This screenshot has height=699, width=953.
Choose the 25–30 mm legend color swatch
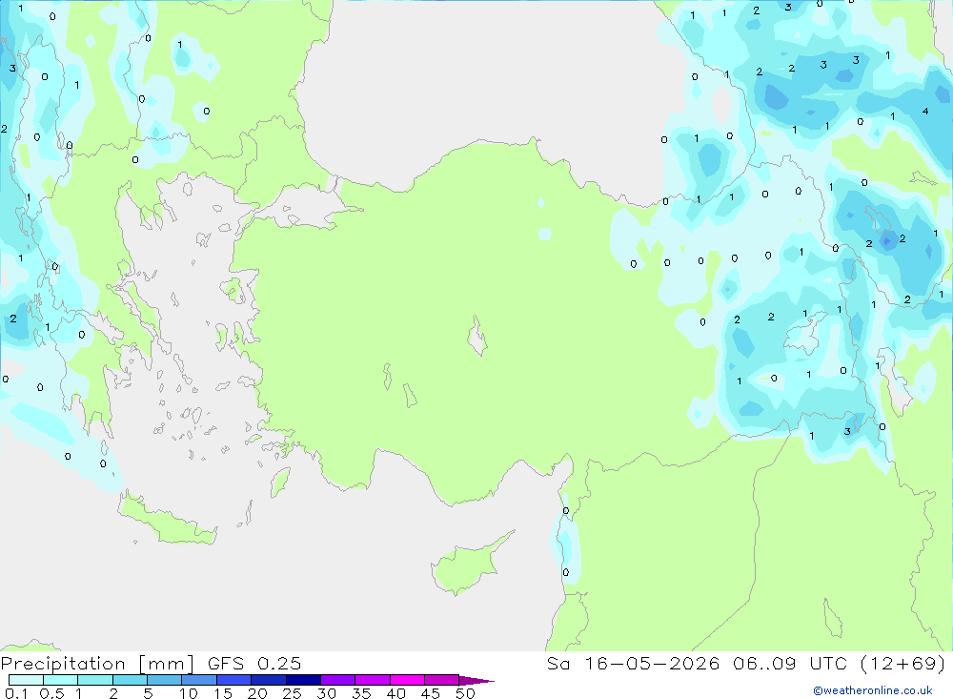(303, 680)
